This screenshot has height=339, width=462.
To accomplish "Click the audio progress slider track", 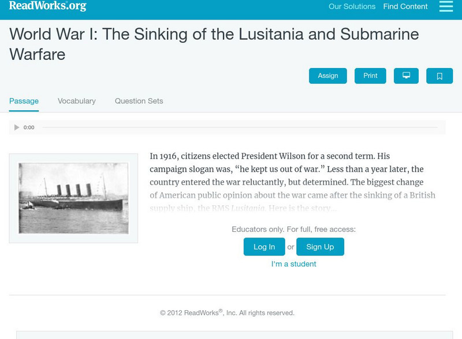I will click(240, 127).
